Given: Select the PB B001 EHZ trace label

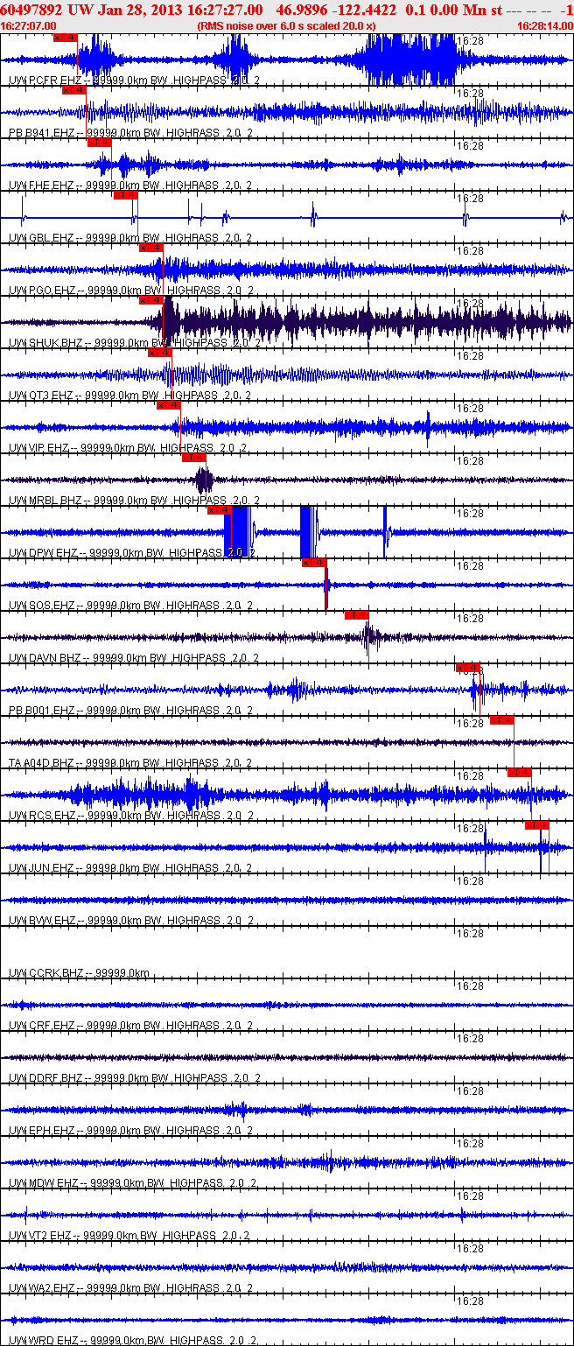Looking at the screenshot, I should 130,711.
